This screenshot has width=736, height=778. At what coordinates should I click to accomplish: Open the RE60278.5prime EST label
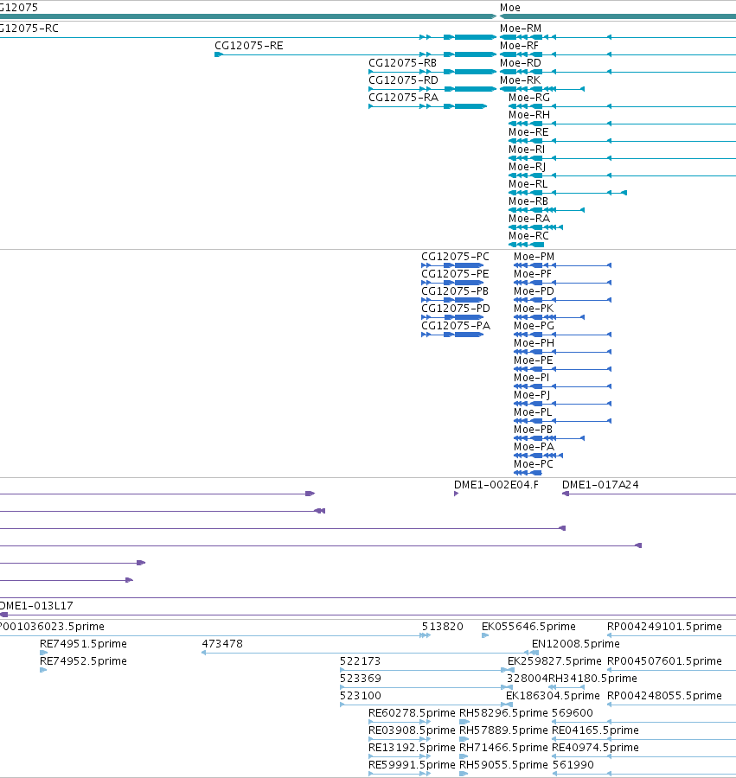[x=412, y=713]
